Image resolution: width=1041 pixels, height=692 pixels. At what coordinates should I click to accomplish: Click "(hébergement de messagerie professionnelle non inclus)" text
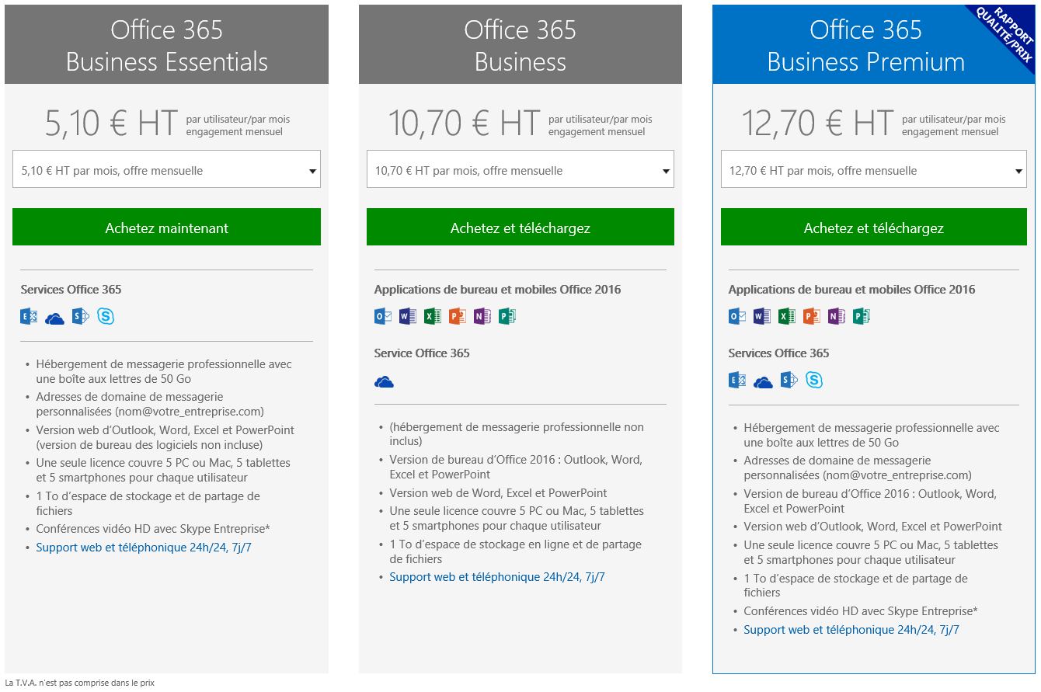coord(517,434)
